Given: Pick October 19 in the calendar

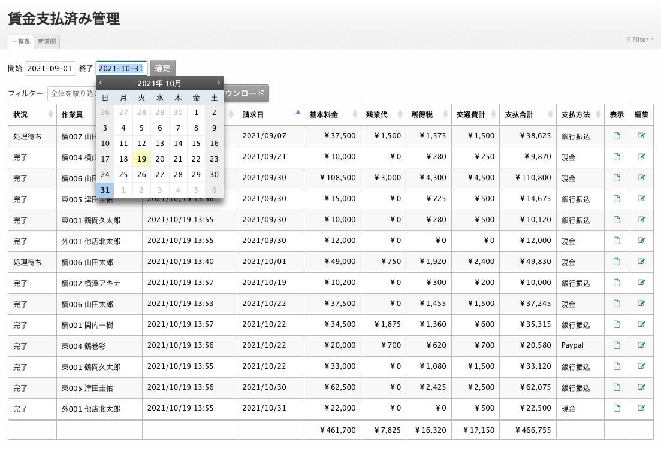Looking at the screenshot, I should tap(141, 159).
